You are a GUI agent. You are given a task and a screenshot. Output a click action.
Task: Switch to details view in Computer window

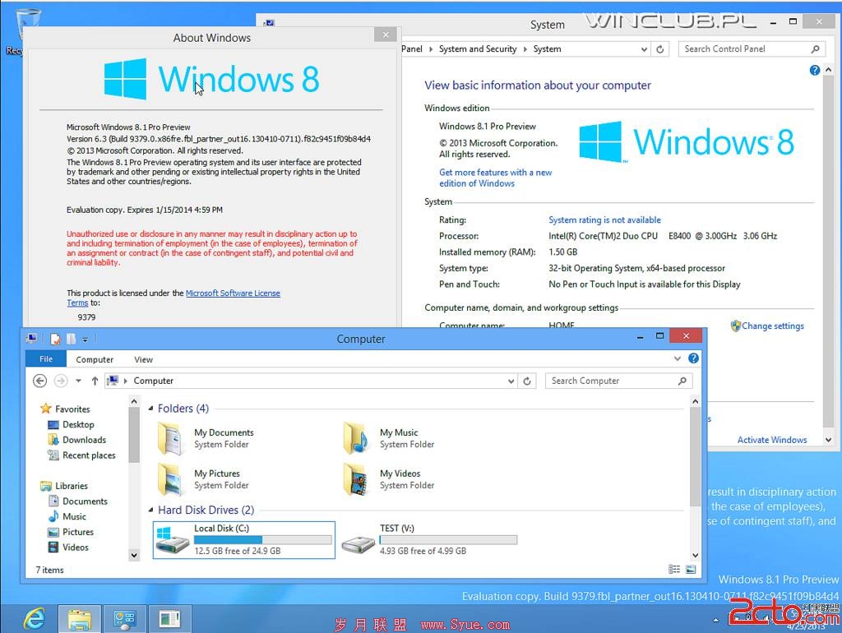674,569
